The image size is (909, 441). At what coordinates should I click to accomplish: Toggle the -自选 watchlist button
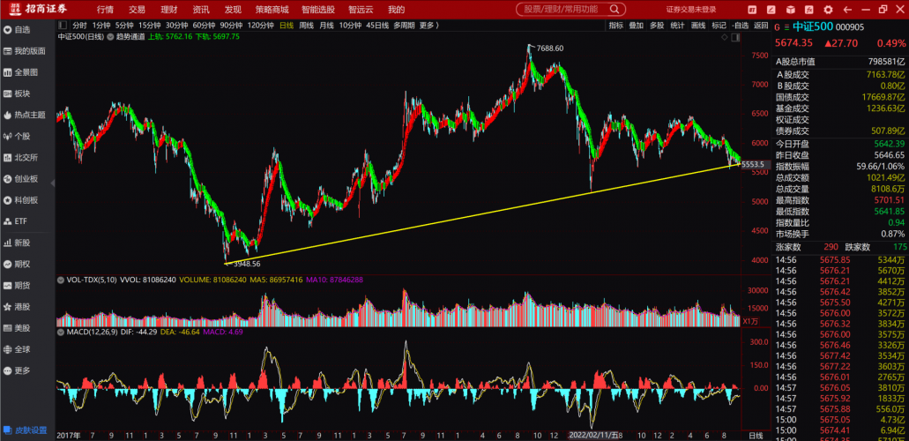(x=741, y=26)
